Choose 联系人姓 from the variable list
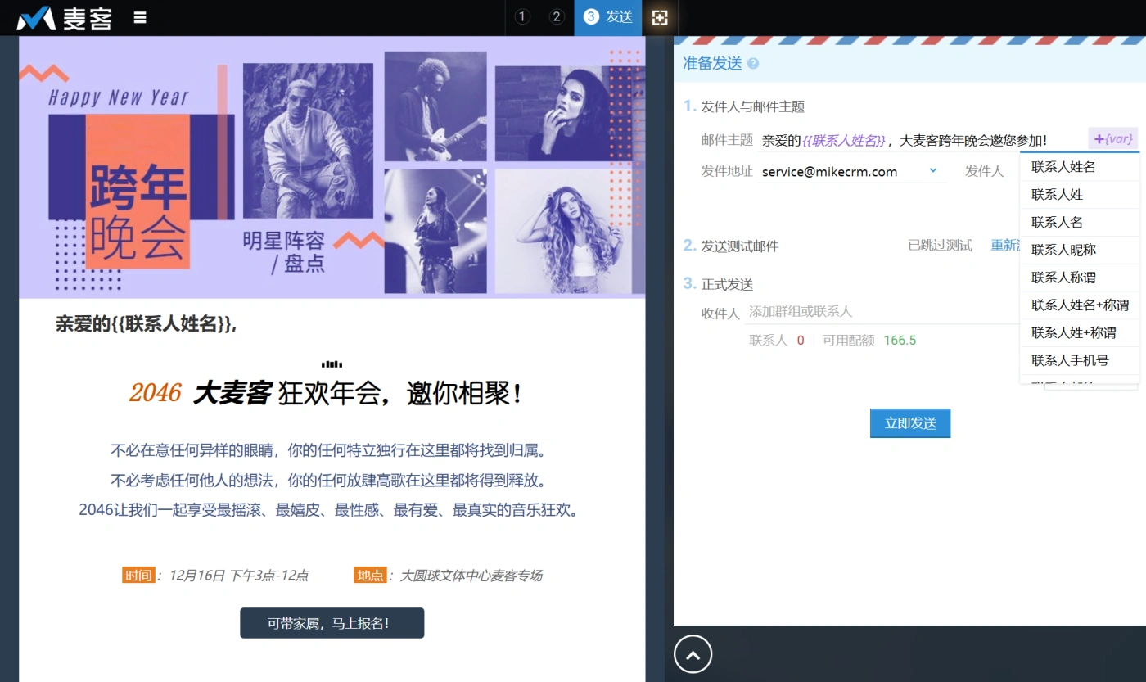 1080,195
